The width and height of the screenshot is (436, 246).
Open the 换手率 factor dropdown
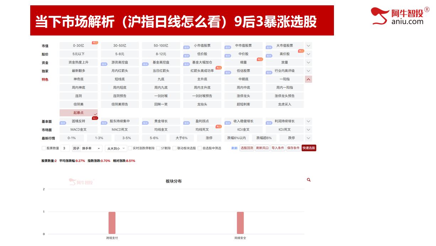click(x=92, y=148)
